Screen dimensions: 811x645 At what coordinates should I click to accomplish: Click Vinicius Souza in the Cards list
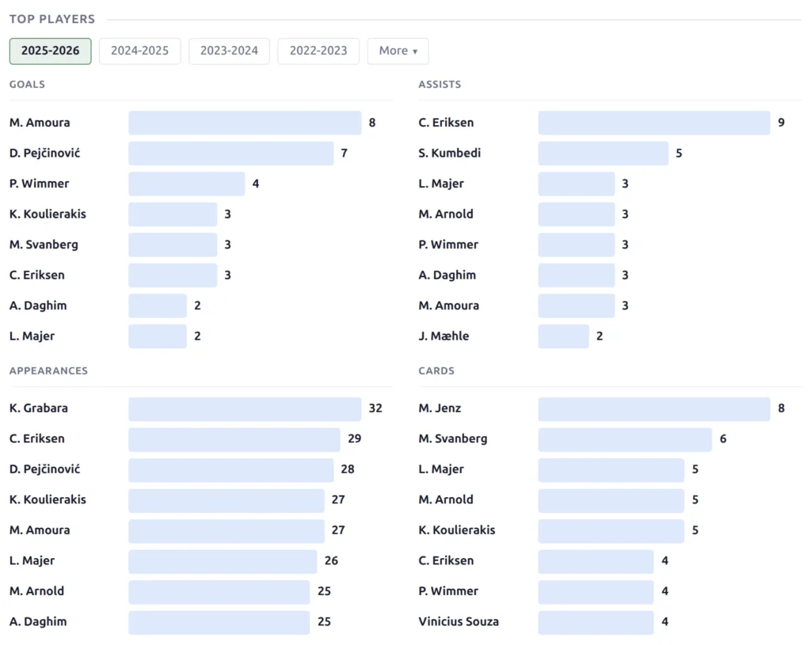[x=459, y=621]
